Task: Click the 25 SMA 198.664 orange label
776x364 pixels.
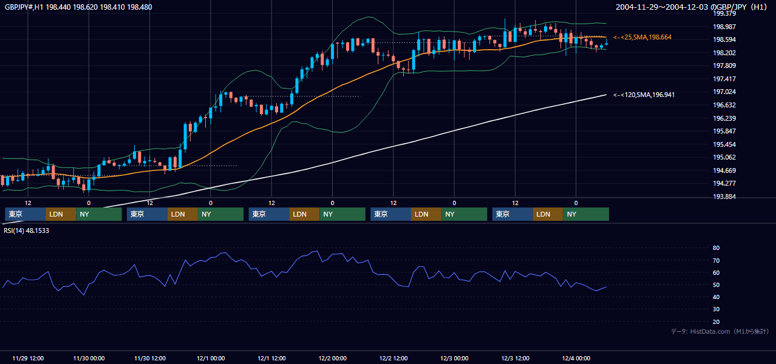Action: pyautogui.click(x=642, y=38)
